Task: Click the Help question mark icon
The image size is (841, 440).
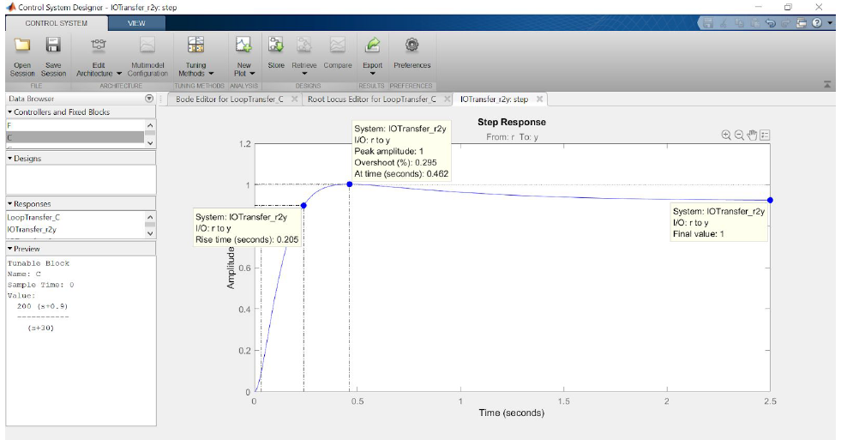Action: tap(816, 23)
